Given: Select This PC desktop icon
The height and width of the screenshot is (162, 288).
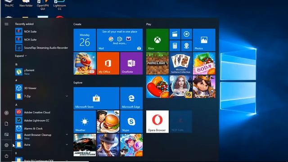Looking at the screenshot, I should 9,4.
